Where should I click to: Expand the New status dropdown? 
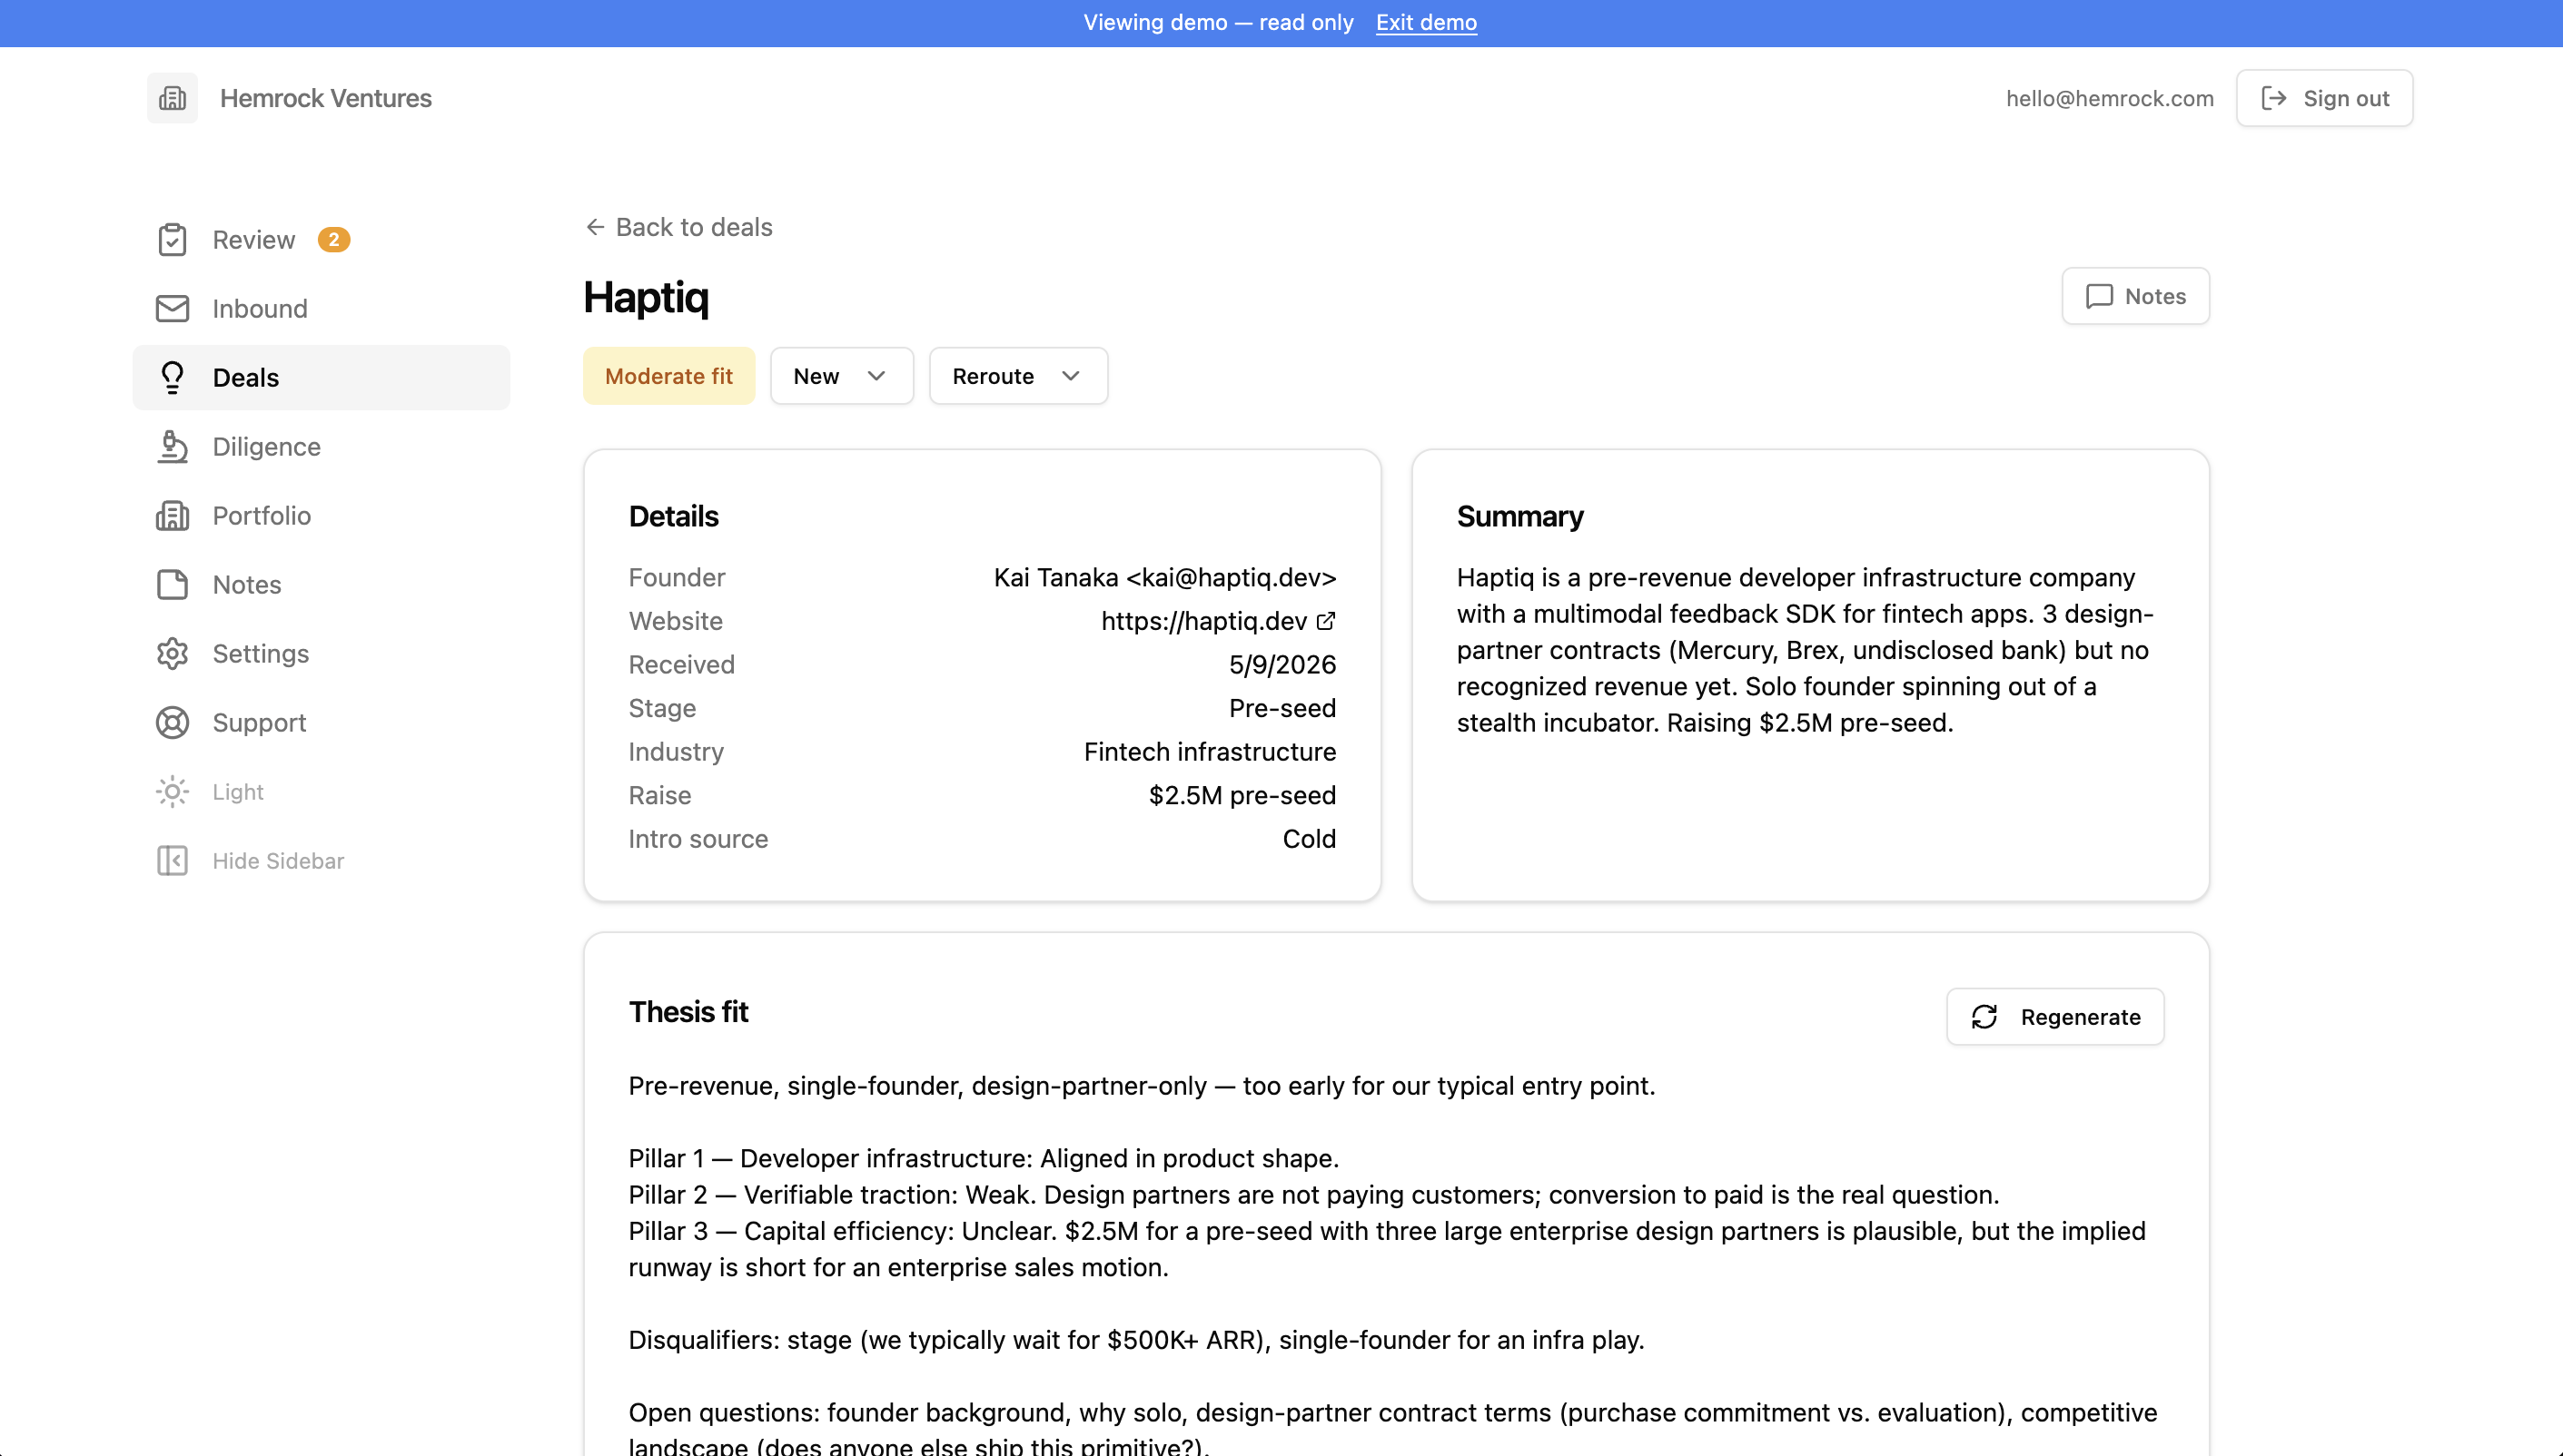point(841,376)
